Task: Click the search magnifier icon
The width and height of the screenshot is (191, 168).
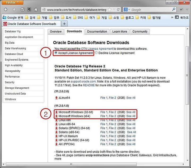Action: 173,9
